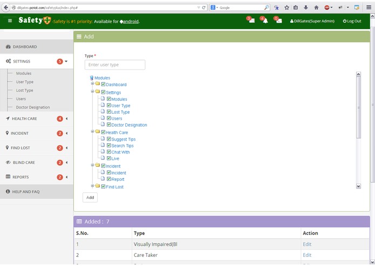Expand the Reports sidebar arrow
This screenshot has width=375, height=266.
[67, 177]
